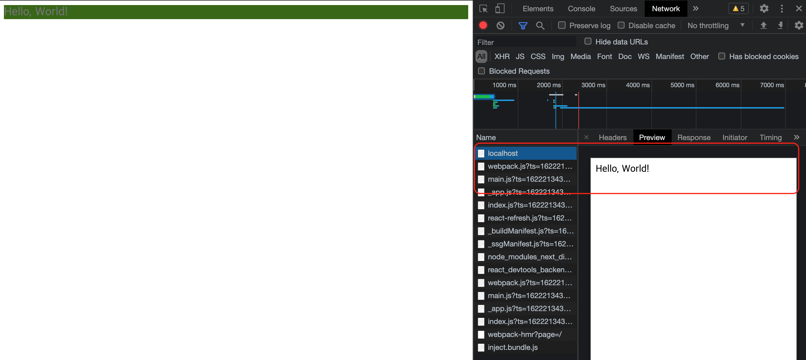Toggle the device toolbar icon
Viewport: 806px width, 360px height.
[500, 9]
